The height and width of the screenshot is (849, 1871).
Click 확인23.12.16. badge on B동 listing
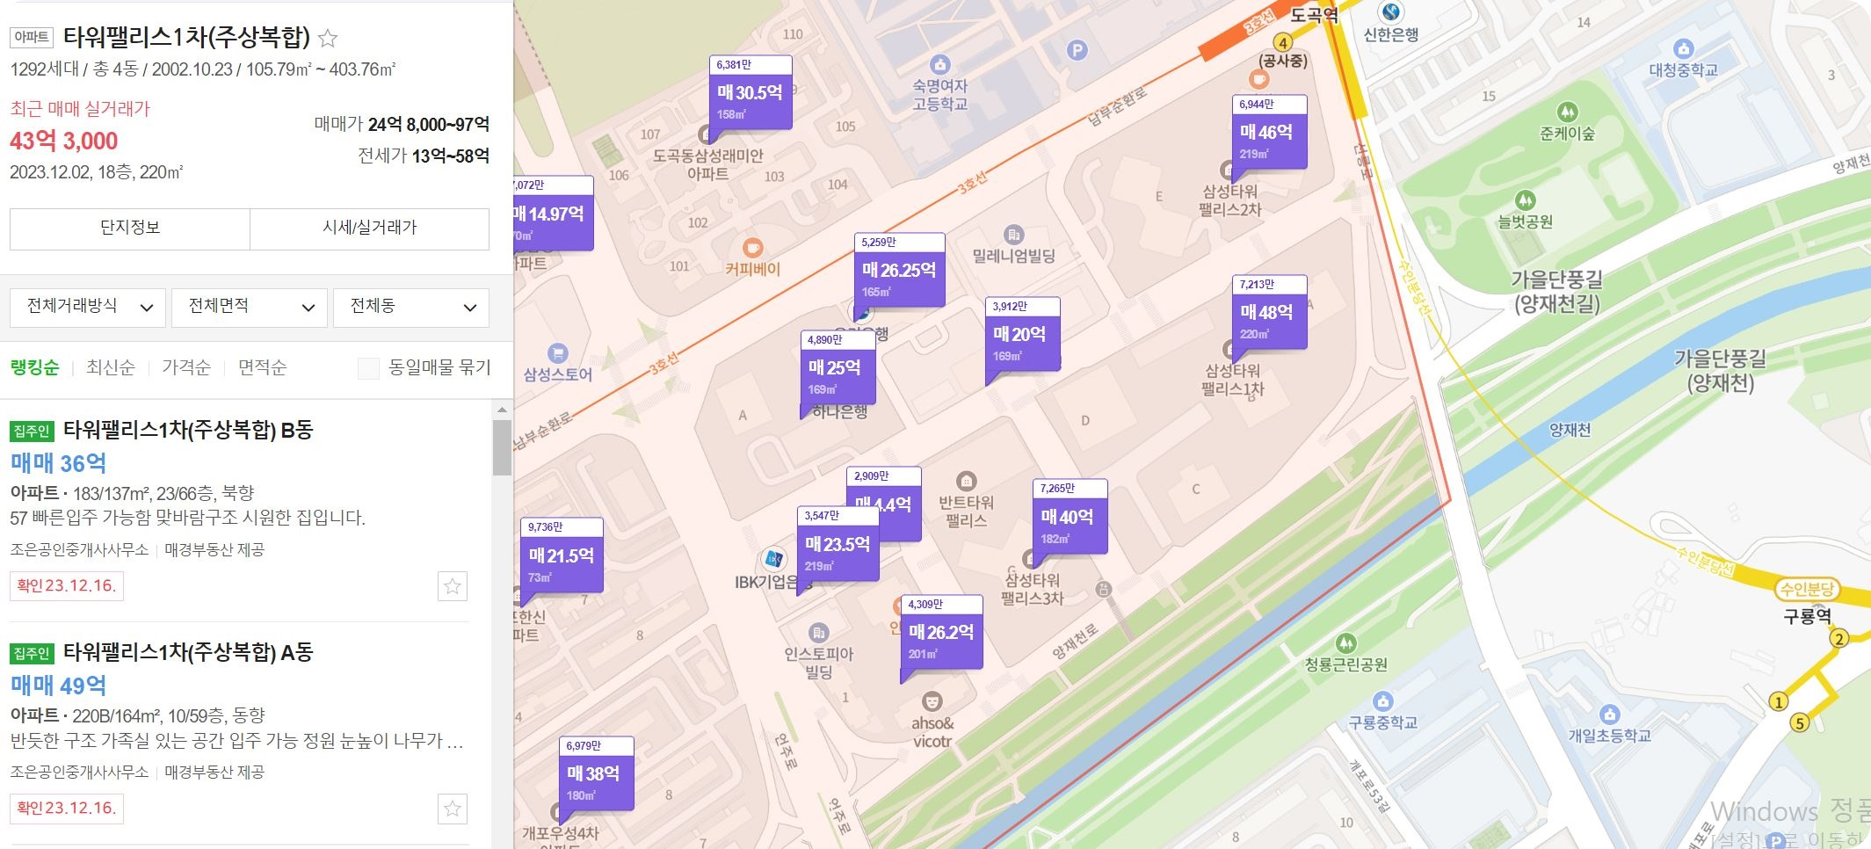67,586
